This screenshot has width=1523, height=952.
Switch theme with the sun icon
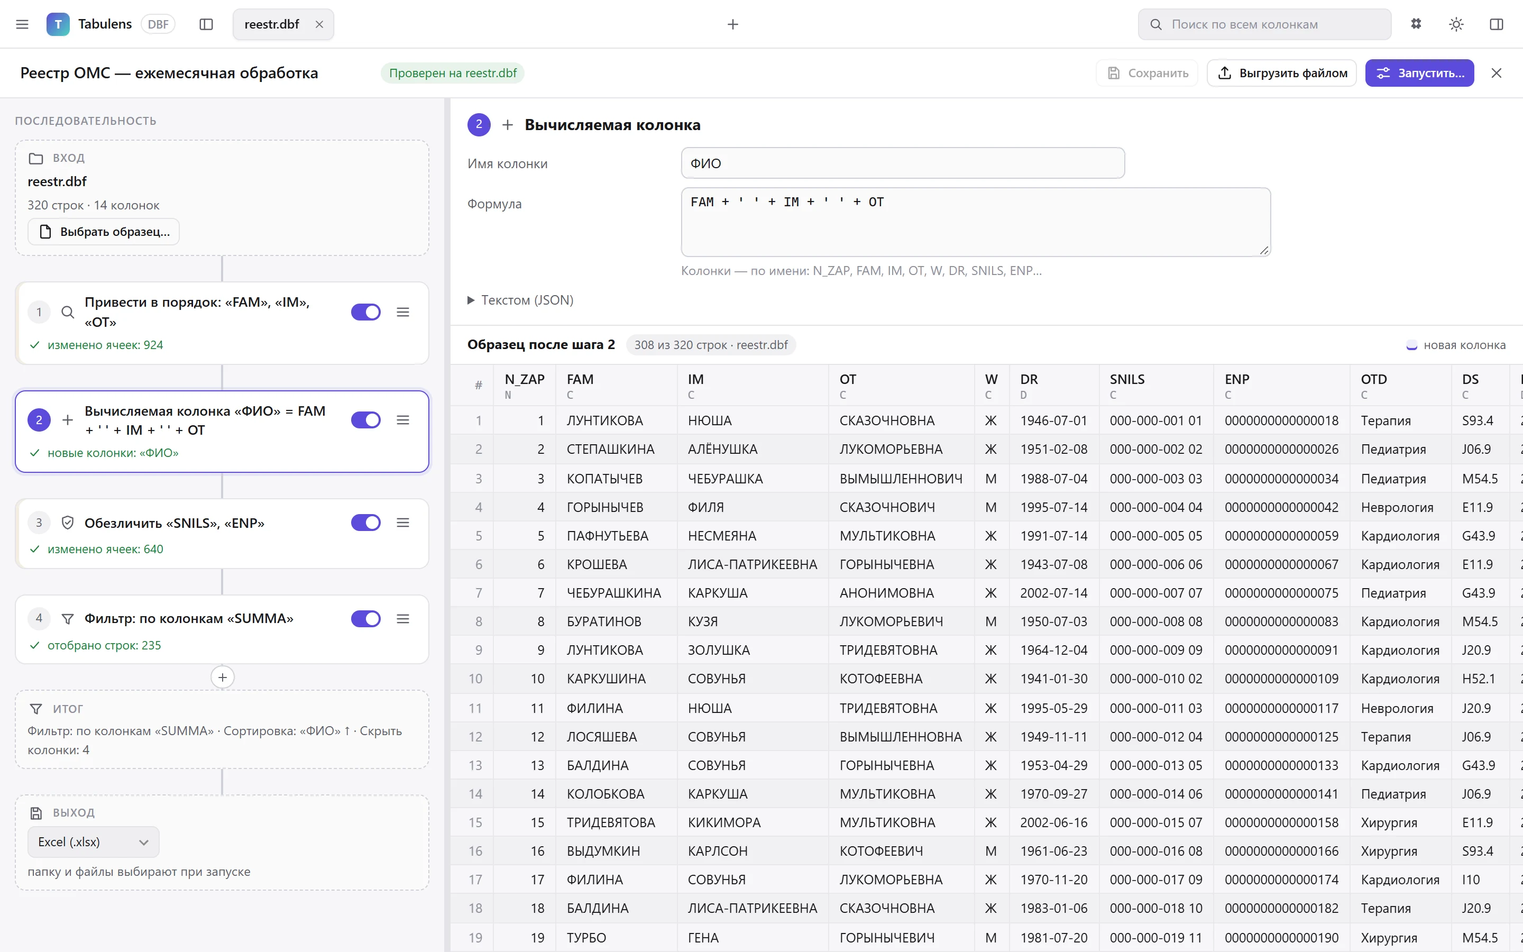tap(1456, 24)
